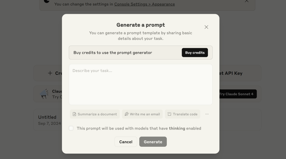286x159 pixels.
Task: Click the "thinking enabled" checkbox label text
Action: pos(139,128)
